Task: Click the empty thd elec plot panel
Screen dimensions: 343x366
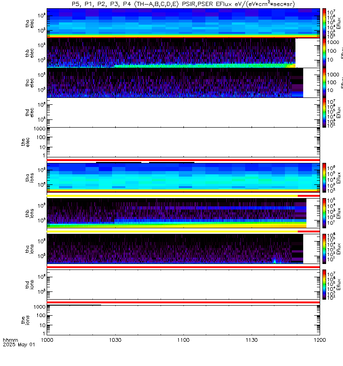Action: pyautogui.click(x=183, y=112)
